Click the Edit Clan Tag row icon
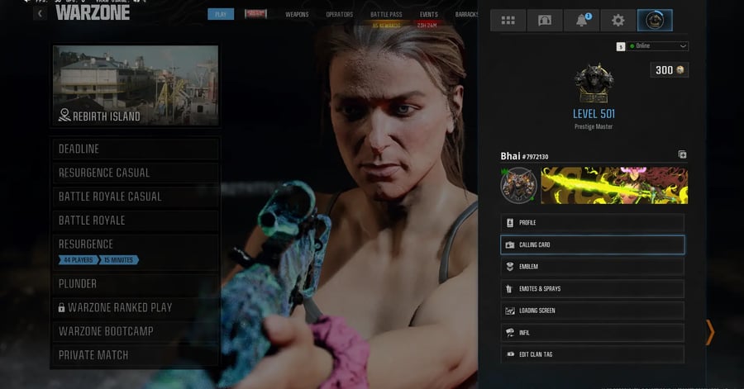744x389 pixels. click(x=510, y=354)
